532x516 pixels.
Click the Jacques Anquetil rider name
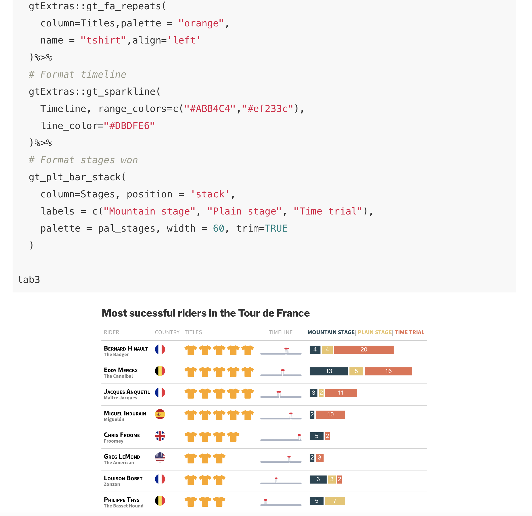coord(127,392)
